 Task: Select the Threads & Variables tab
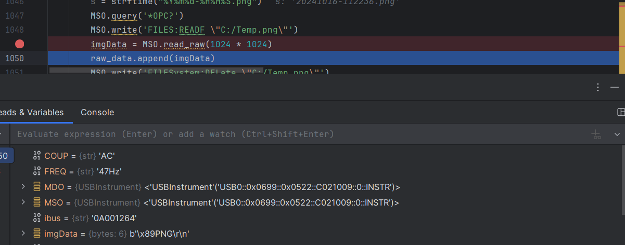click(x=32, y=112)
